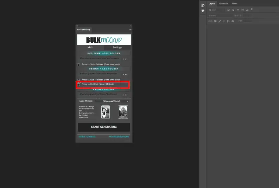Click the lock all padlock icon

(x=233, y=21)
